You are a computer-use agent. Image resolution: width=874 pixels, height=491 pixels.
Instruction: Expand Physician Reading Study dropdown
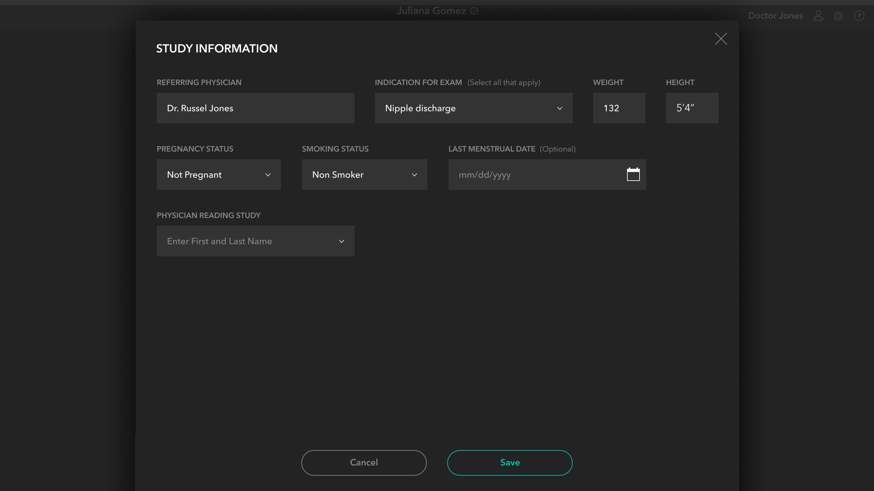(341, 241)
